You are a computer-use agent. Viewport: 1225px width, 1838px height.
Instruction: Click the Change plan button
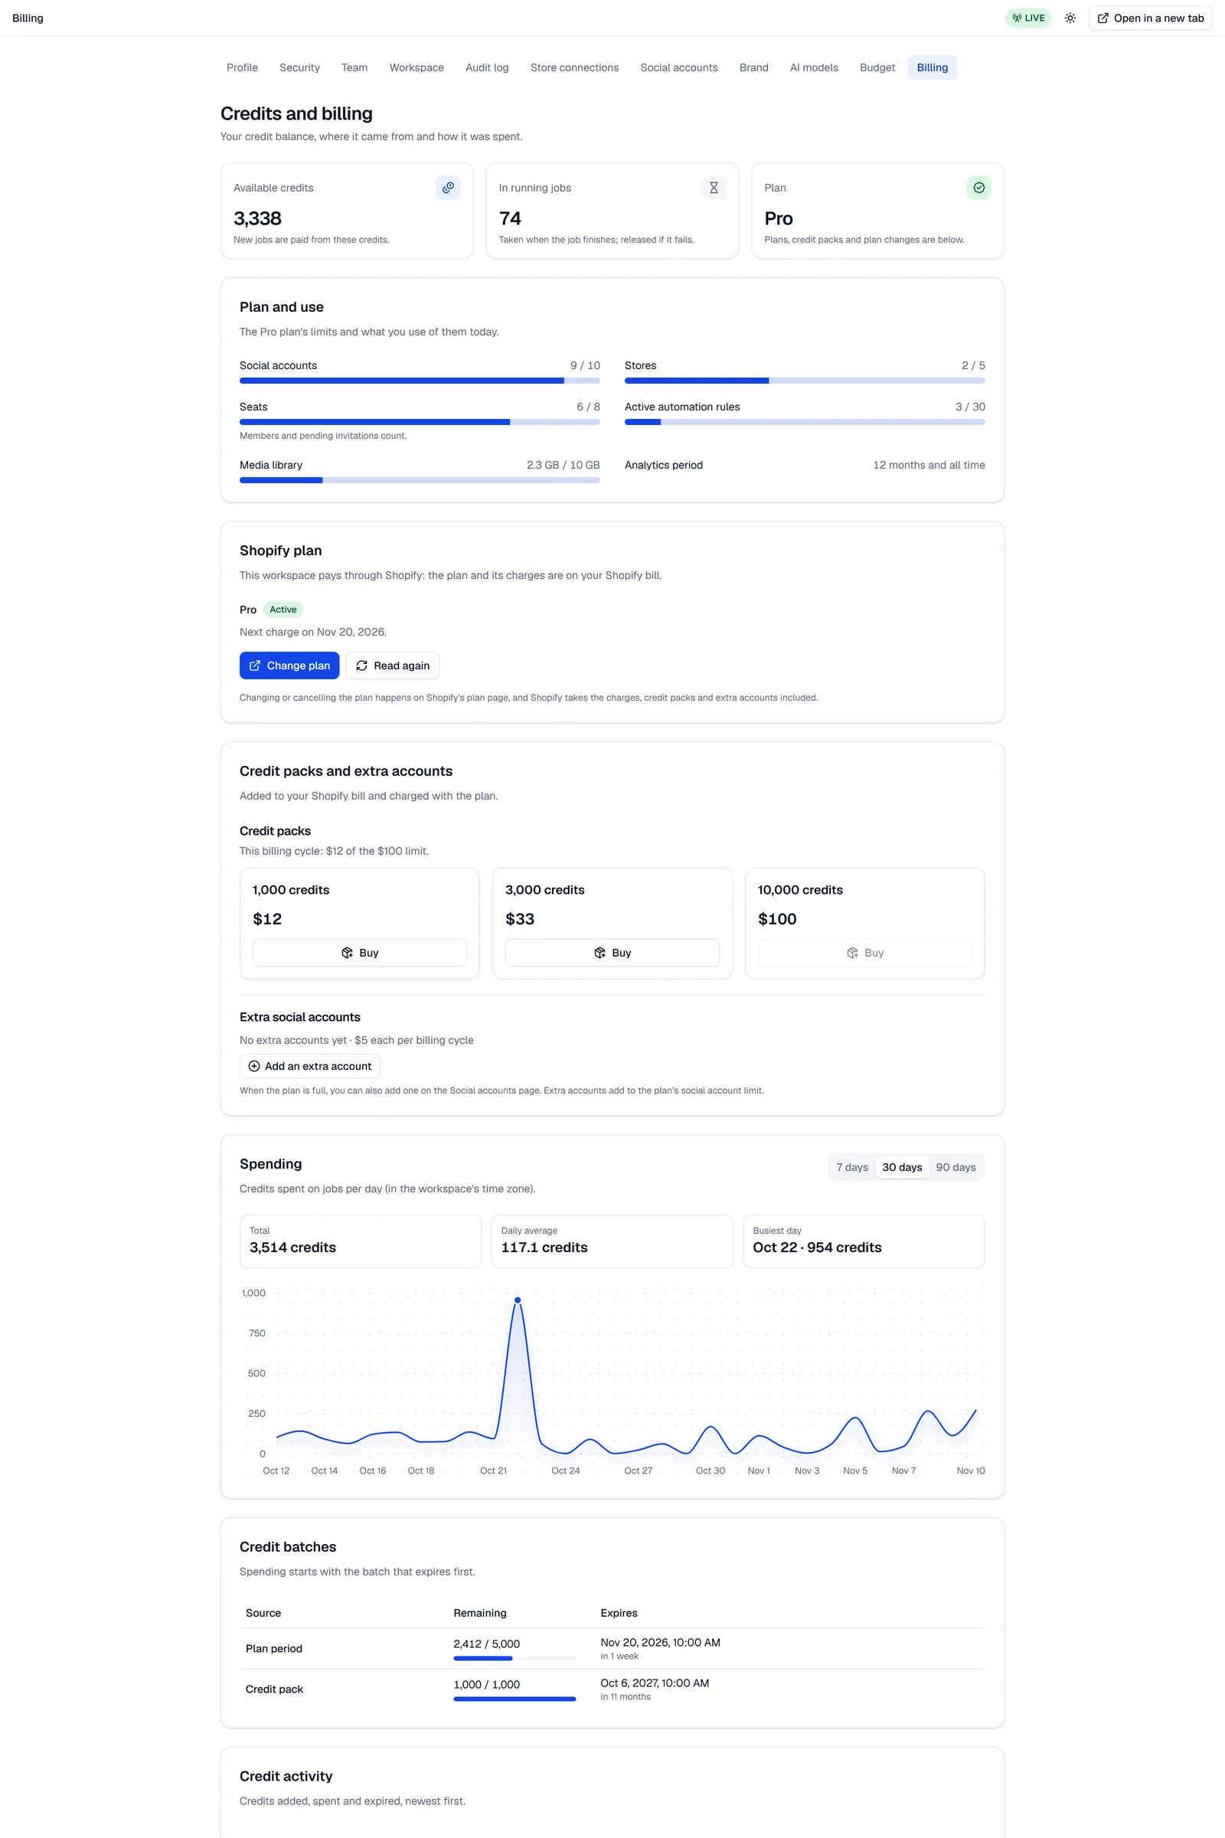pos(289,665)
